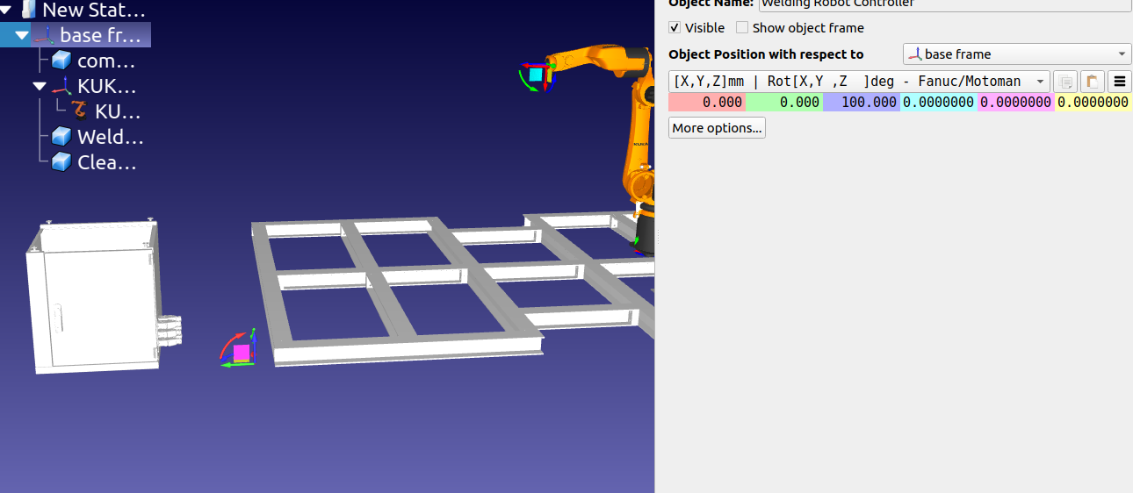Open the Fanuc/Motoman pose format dropdown
The image size is (1133, 493).
pos(859,82)
